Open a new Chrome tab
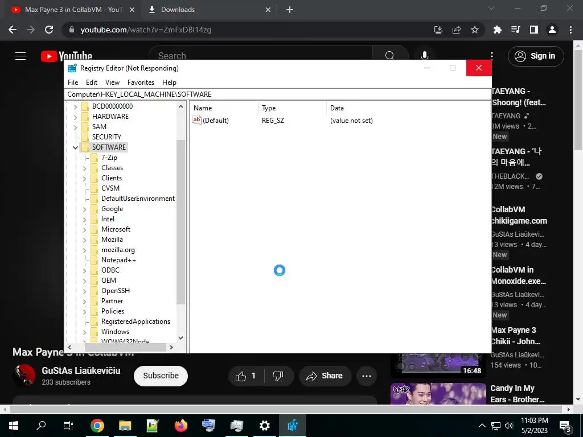 click(x=290, y=10)
